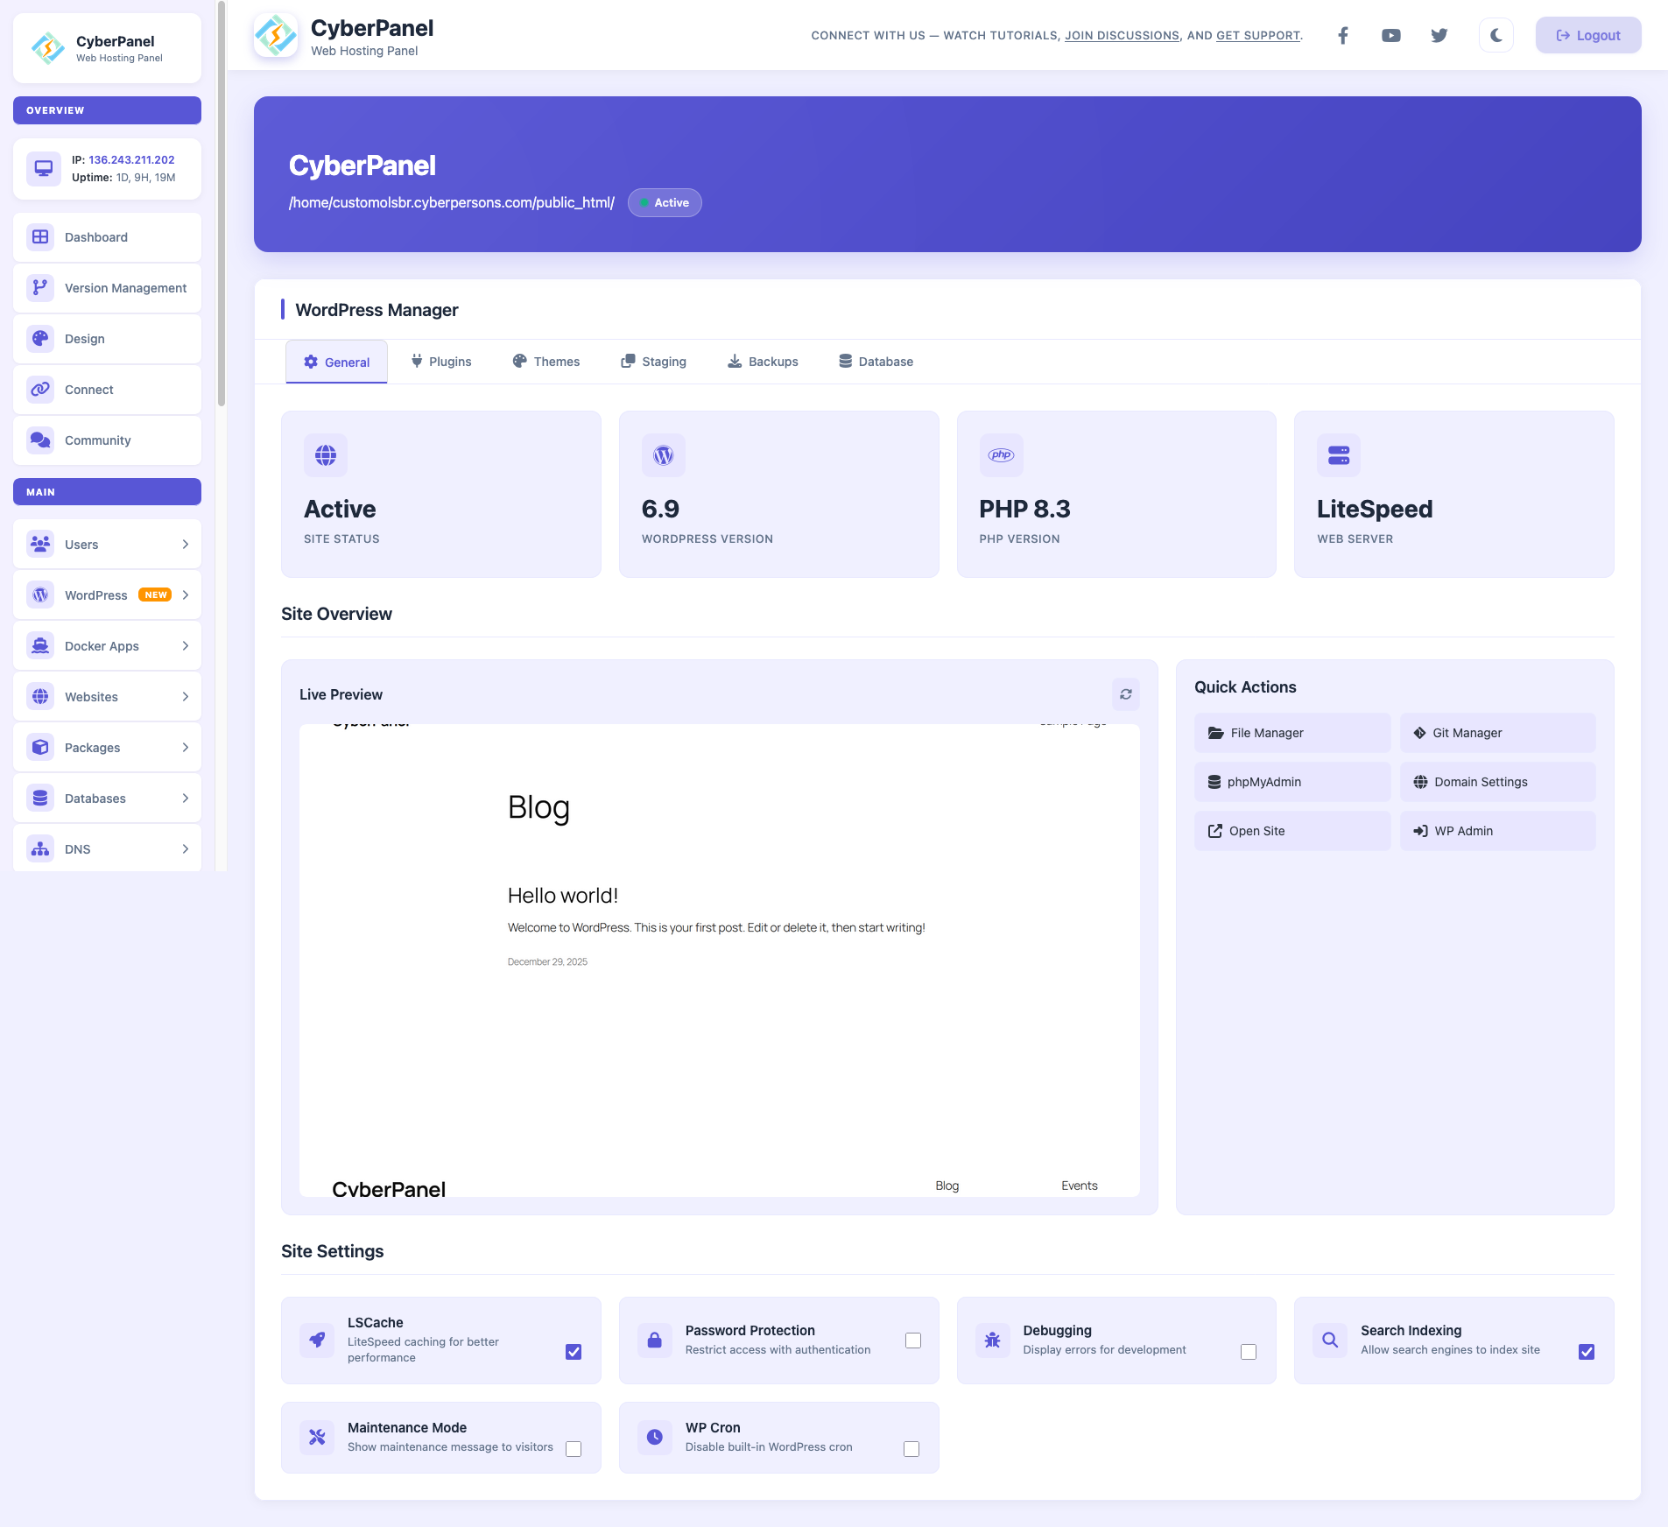
Task: Open the Backups tab
Action: [x=763, y=361]
